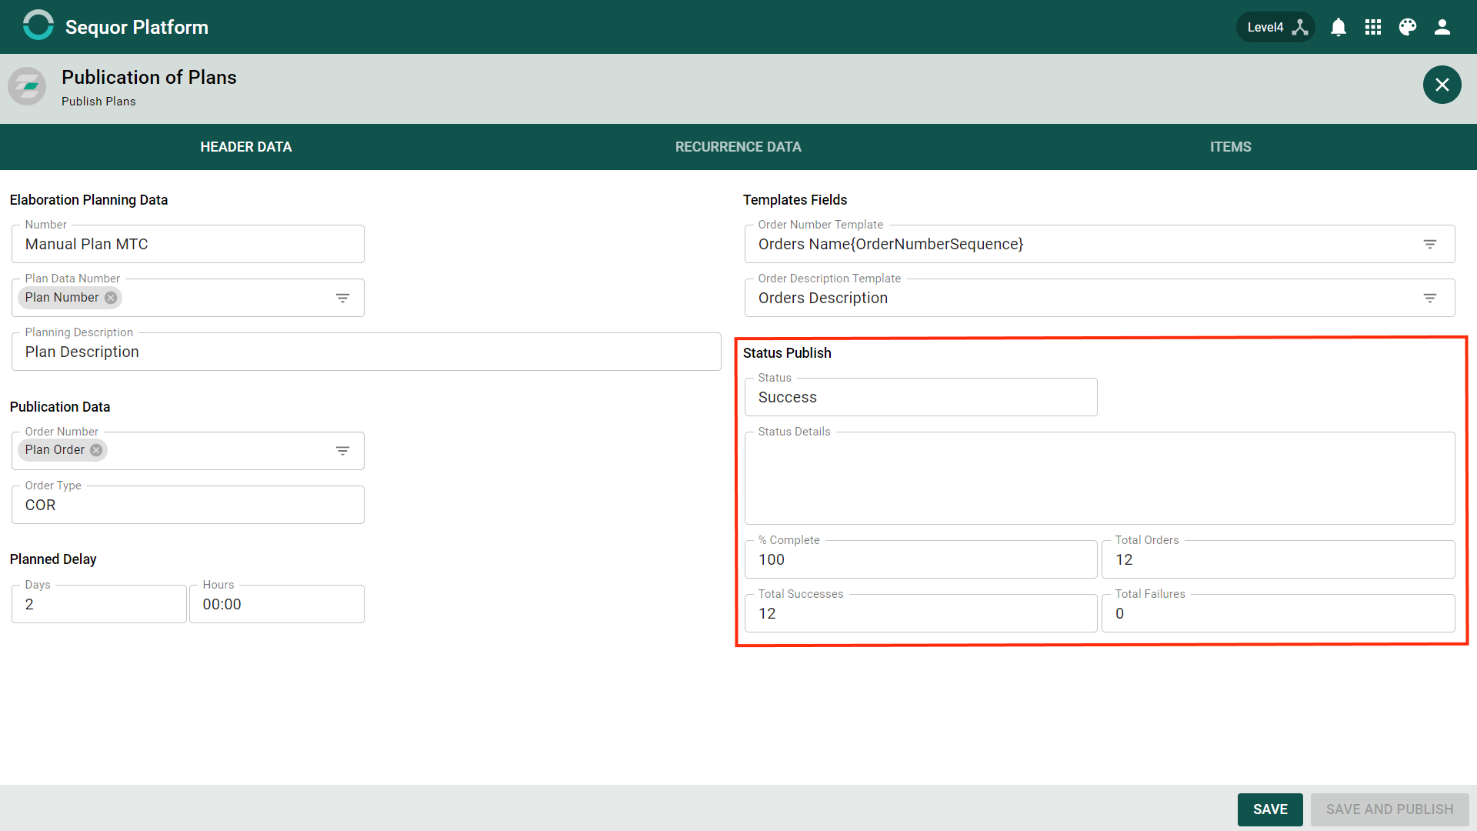This screenshot has width=1477, height=831.
Task: Click the Publication of Plans module icon
Action: click(27, 85)
